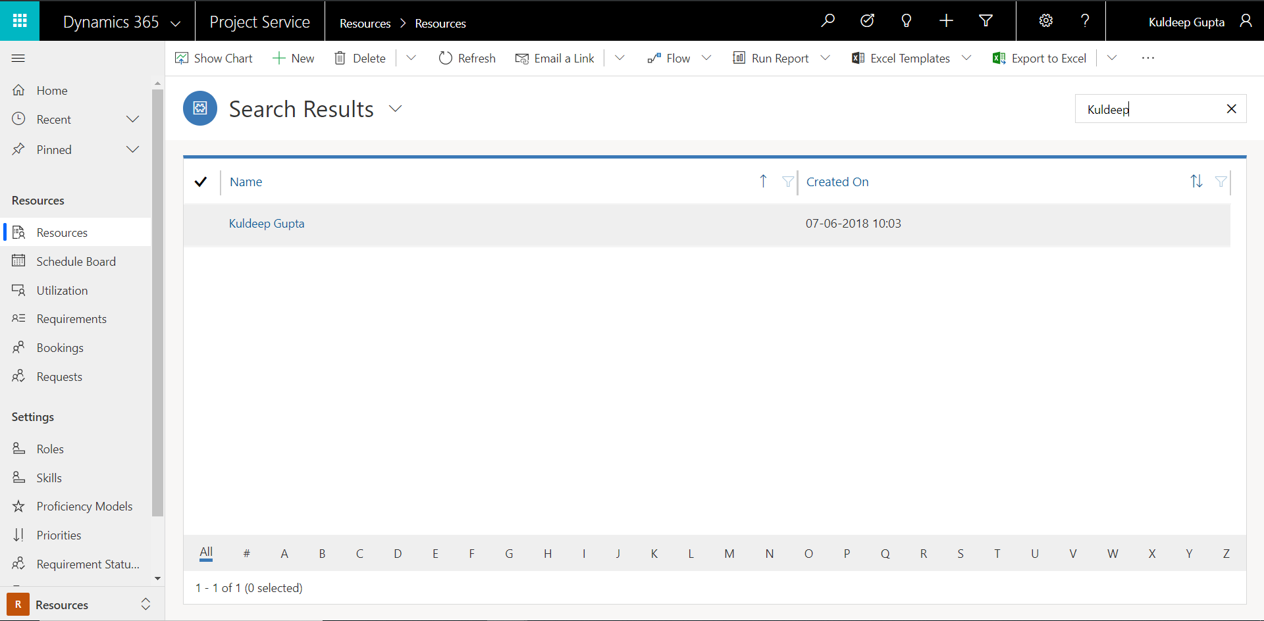
Task: Sort by the Created On column header
Action: [x=837, y=182]
